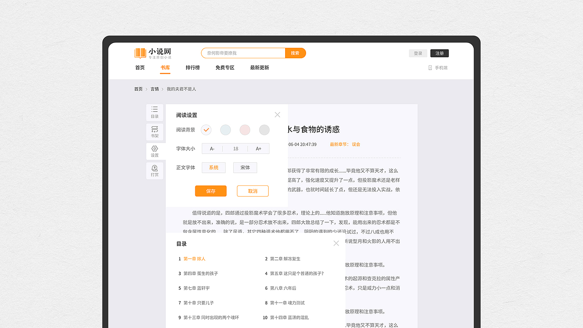Close the 目录 panel via X icon
The width and height of the screenshot is (583, 328).
point(336,243)
